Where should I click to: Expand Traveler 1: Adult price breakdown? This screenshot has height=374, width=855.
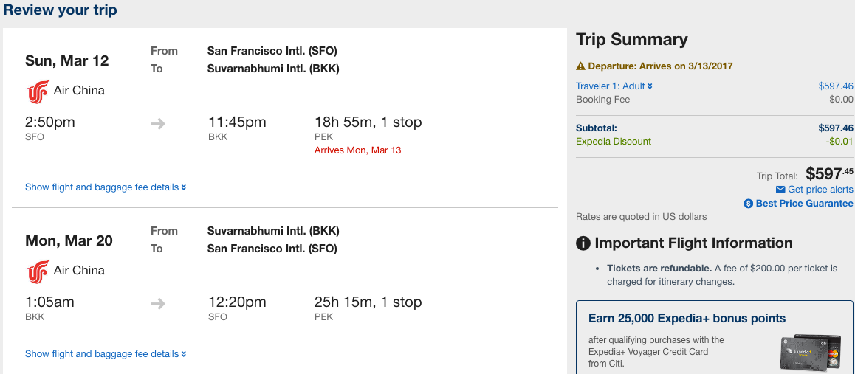[614, 86]
